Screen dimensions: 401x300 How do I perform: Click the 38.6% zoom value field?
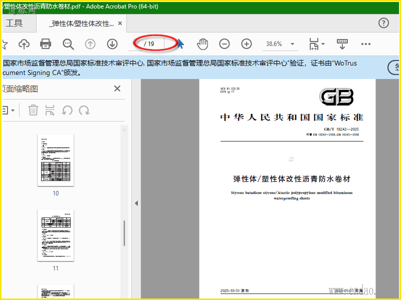tap(274, 44)
